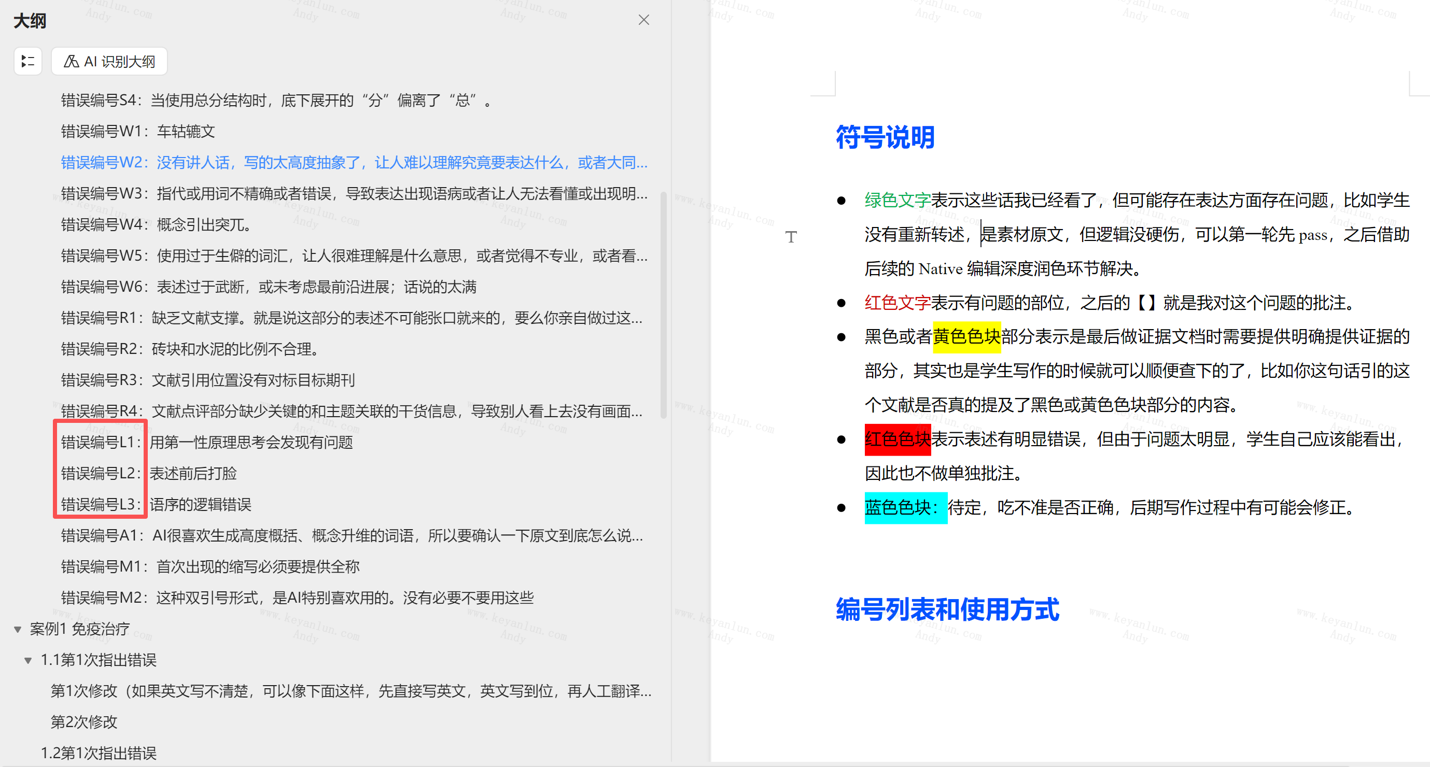This screenshot has height=767, width=1430.
Task: Go to 错误编号W3 outline entry
Action: coord(354,194)
